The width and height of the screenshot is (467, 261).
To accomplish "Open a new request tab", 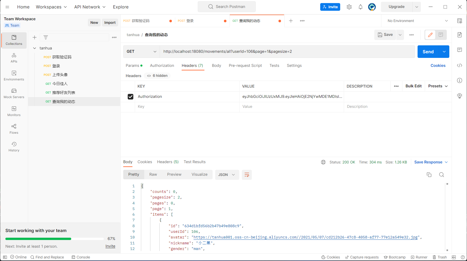I will [x=291, y=21].
